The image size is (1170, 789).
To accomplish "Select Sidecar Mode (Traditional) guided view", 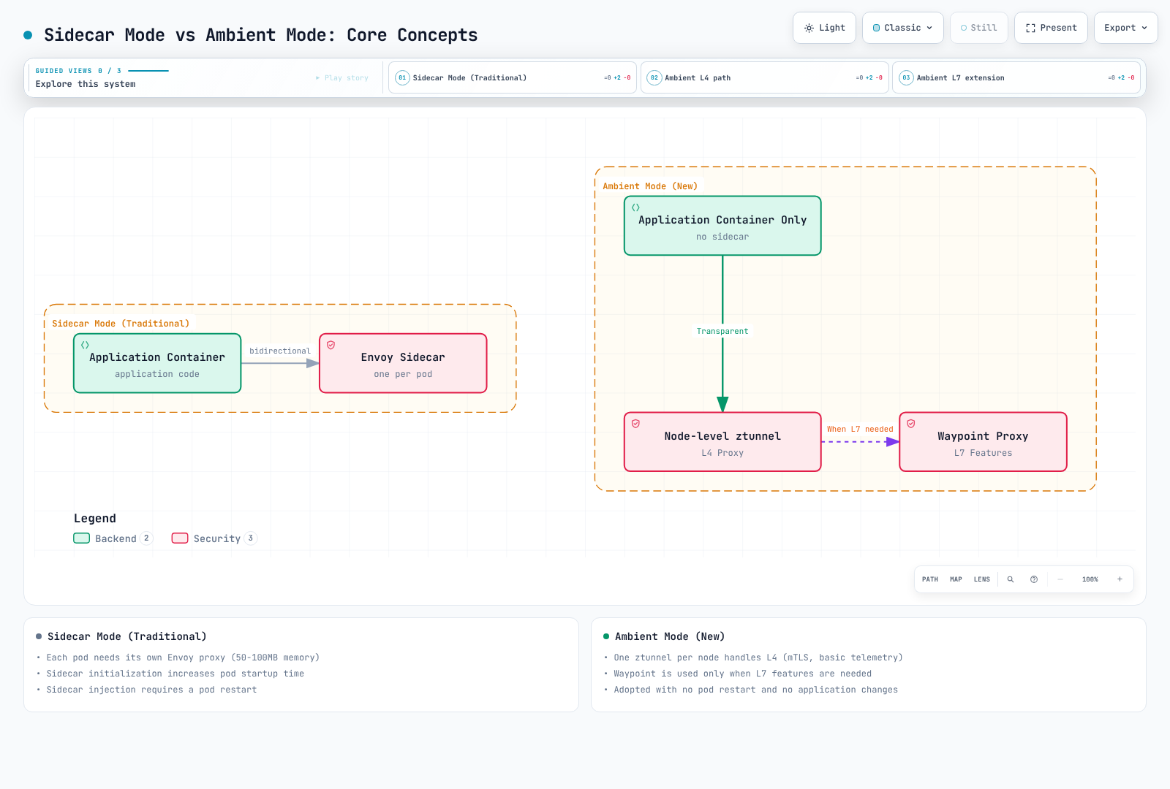I will click(x=513, y=77).
